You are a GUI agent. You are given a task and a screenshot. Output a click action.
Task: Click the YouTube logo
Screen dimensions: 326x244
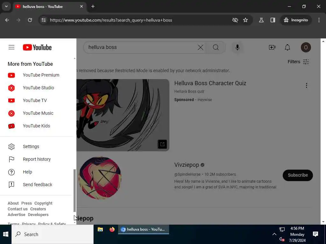(37, 47)
